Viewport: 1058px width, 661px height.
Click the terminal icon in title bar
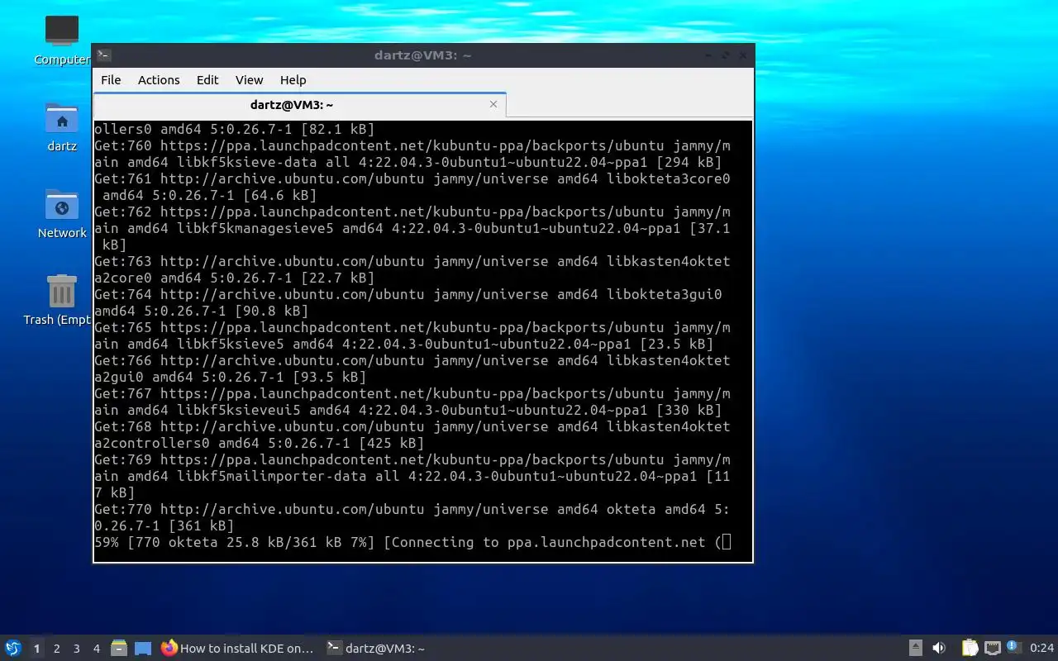point(103,55)
